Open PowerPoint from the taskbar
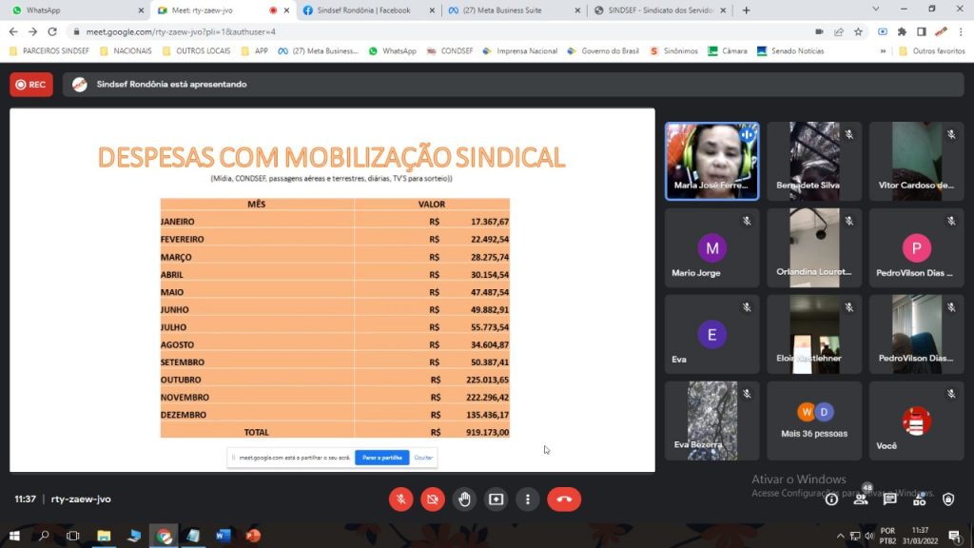The height and width of the screenshot is (548, 974). click(x=253, y=536)
